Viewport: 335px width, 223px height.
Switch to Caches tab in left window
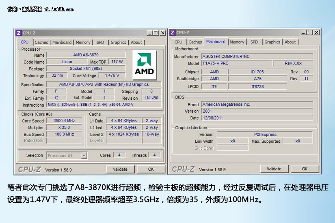(41, 42)
